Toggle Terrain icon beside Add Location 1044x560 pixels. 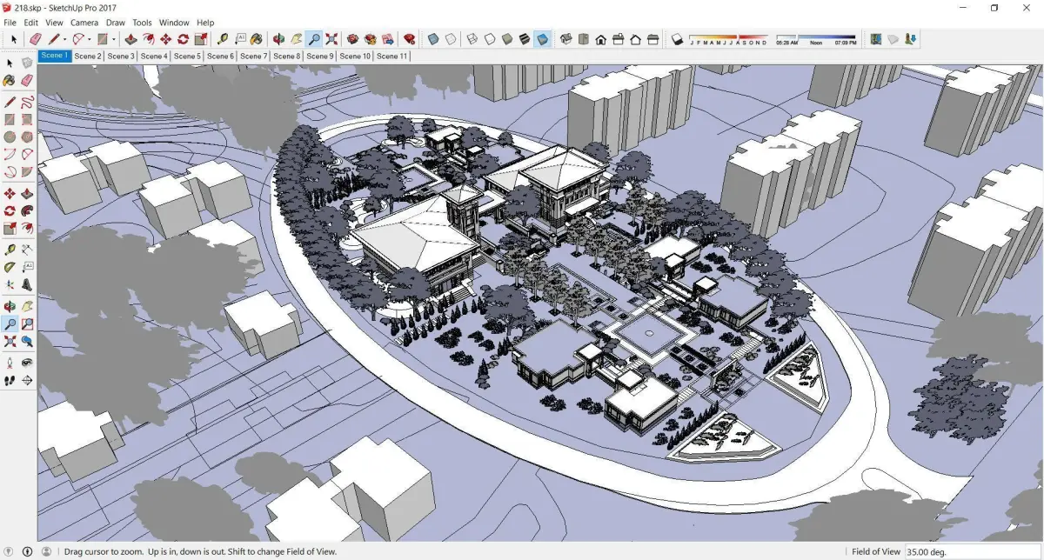tap(893, 39)
